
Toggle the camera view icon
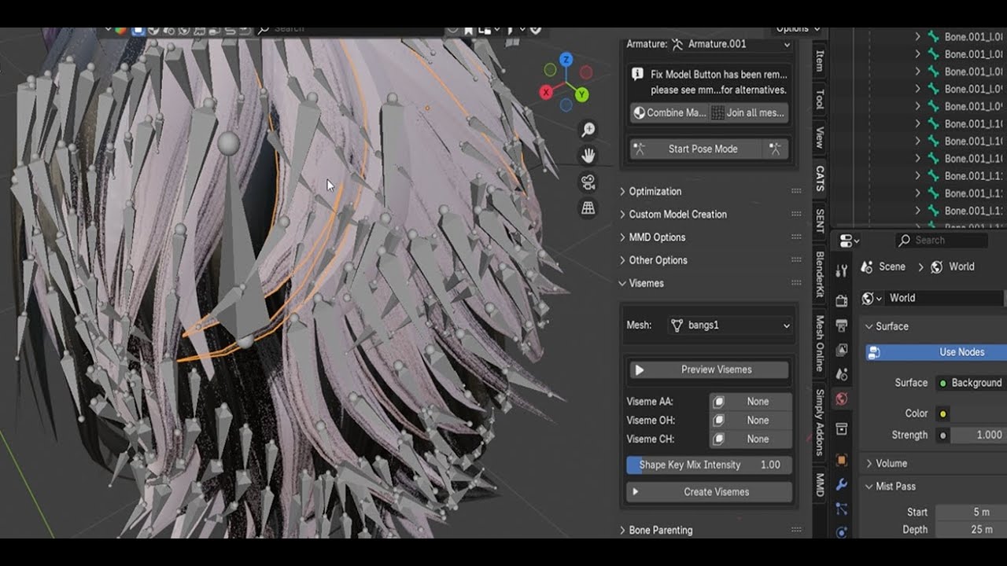[x=588, y=182]
